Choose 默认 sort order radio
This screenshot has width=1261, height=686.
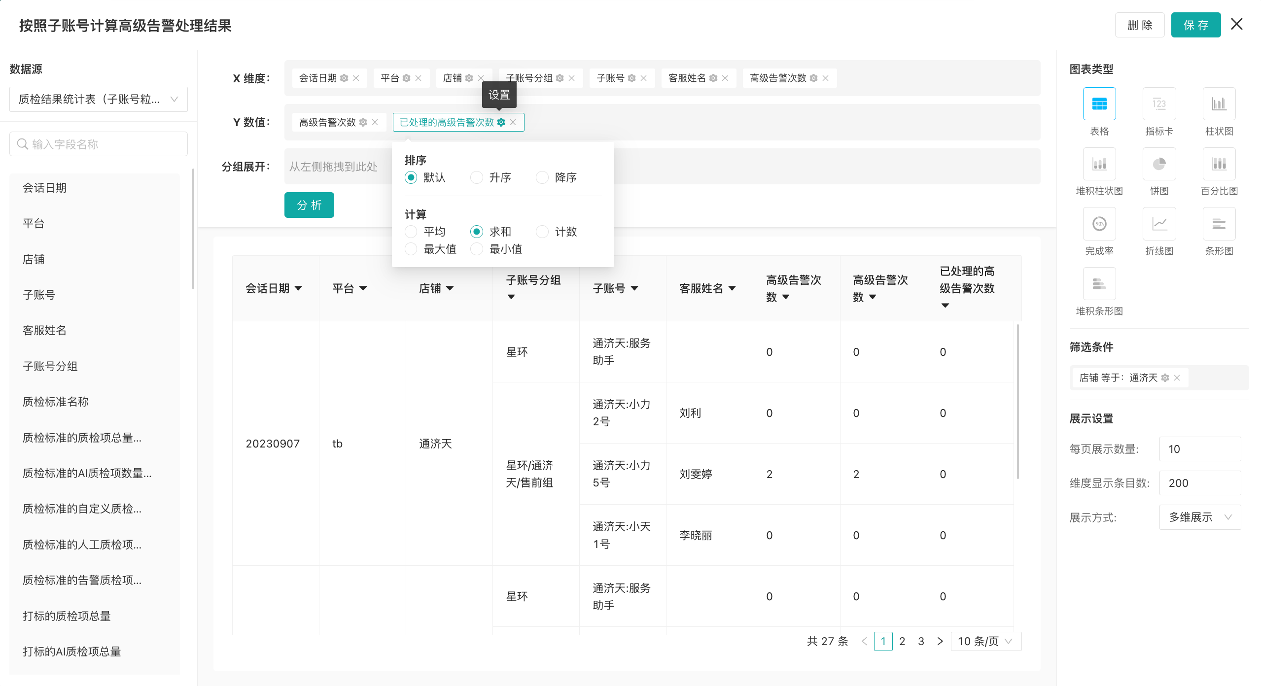click(411, 177)
